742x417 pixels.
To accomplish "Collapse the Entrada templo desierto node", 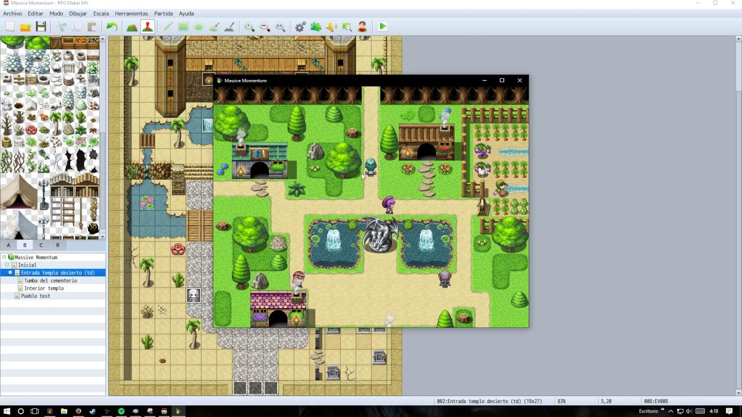I will [10, 272].
